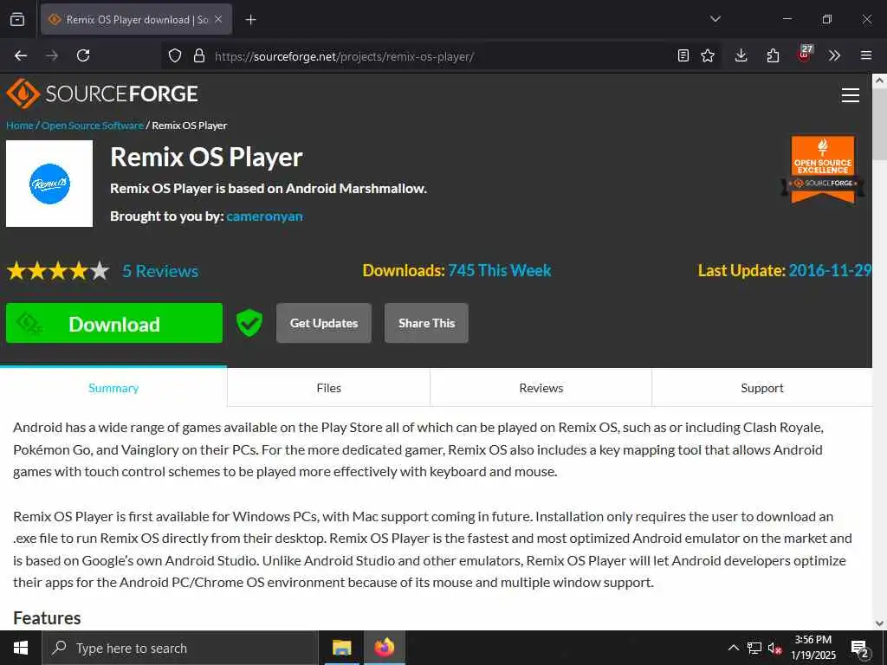Click the Open Source Excellence badge
Viewport: 887px width, 665px height.
coord(823,170)
